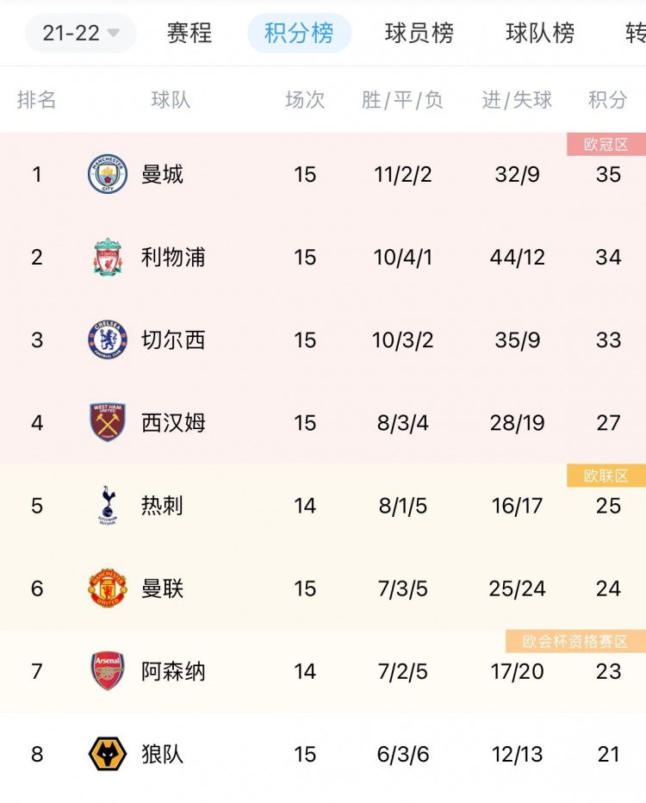Tap the Chelsea club logo

click(x=108, y=340)
